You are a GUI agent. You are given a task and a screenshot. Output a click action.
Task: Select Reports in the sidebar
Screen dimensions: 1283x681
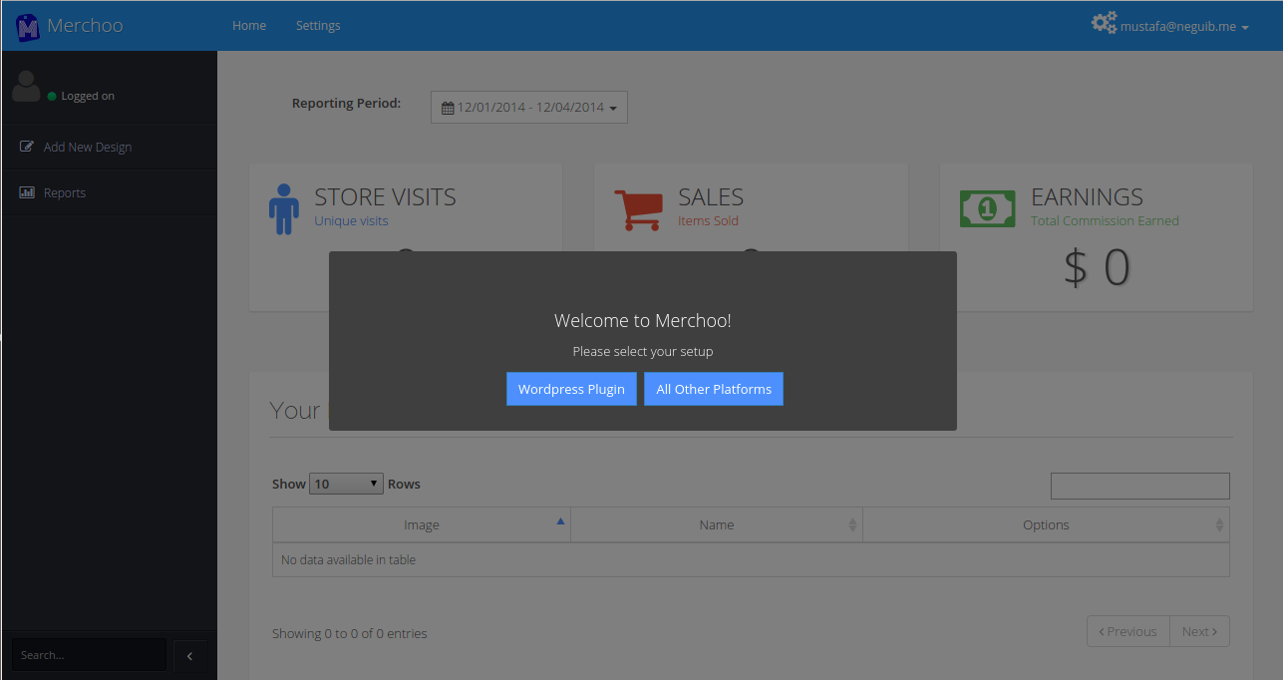[x=109, y=192]
